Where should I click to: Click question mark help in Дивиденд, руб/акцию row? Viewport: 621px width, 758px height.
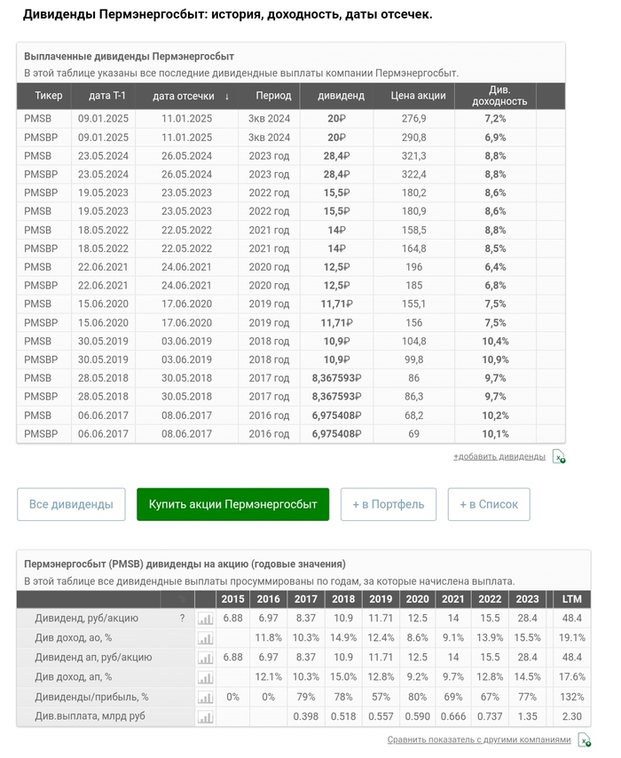click(183, 619)
